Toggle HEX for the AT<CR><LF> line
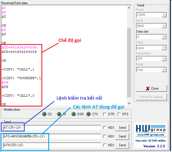Image resolution: width=172 pixels, height=152 pixels. (x=105, y=128)
